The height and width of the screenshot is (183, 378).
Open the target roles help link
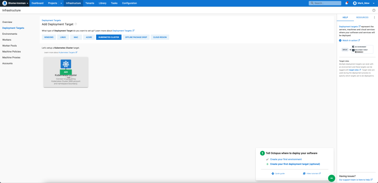tap(355, 70)
